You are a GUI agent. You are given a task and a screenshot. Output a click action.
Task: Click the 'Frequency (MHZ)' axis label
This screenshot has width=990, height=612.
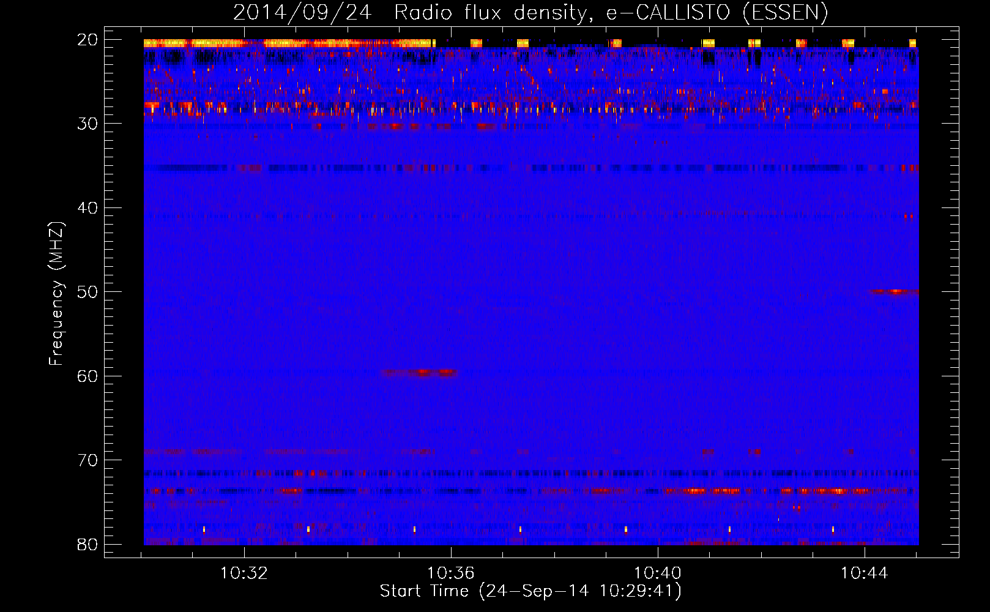56,294
